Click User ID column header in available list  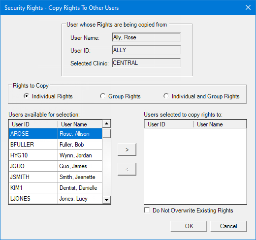click(33, 124)
